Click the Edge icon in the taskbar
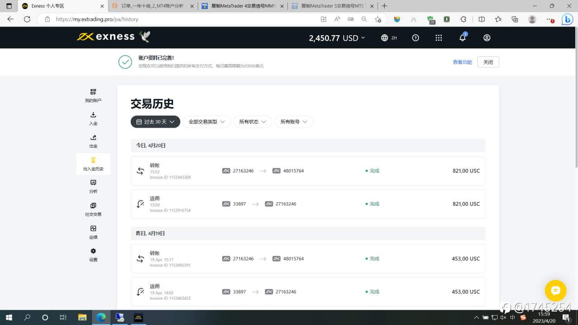Screen dimensions: 578x325 coord(101,317)
